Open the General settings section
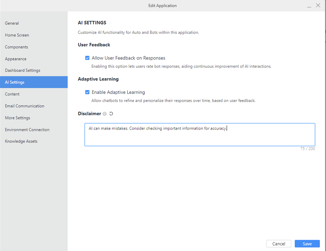The height and width of the screenshot is (251, 326). tap(12, 23)
